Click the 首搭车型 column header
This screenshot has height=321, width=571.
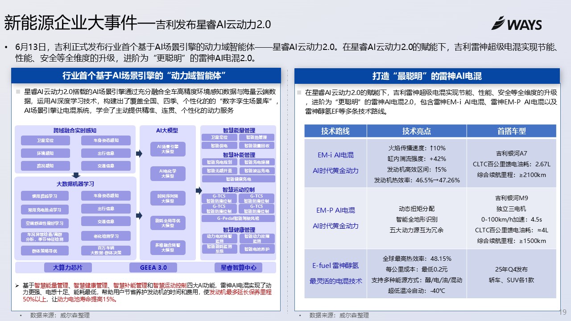(512, 131)
